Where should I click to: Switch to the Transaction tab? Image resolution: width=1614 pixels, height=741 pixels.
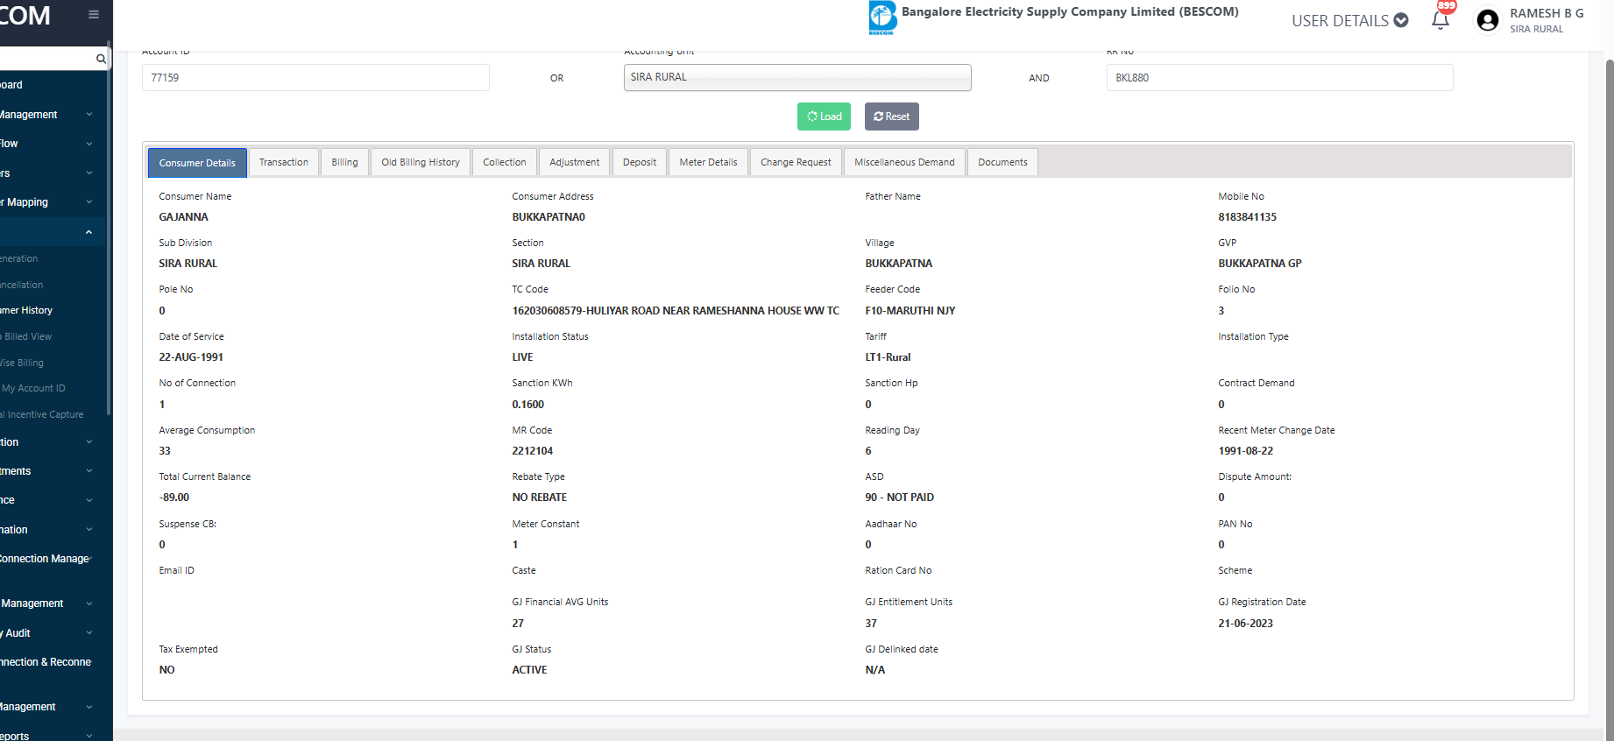pyautogui.click(x=284, y=162)
